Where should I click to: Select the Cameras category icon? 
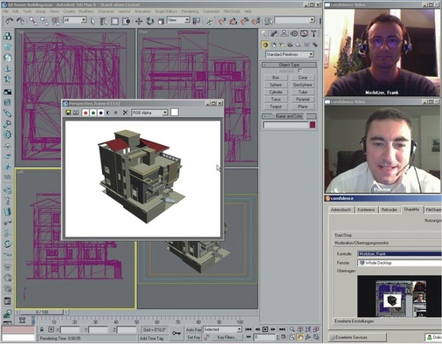(290, 45)
